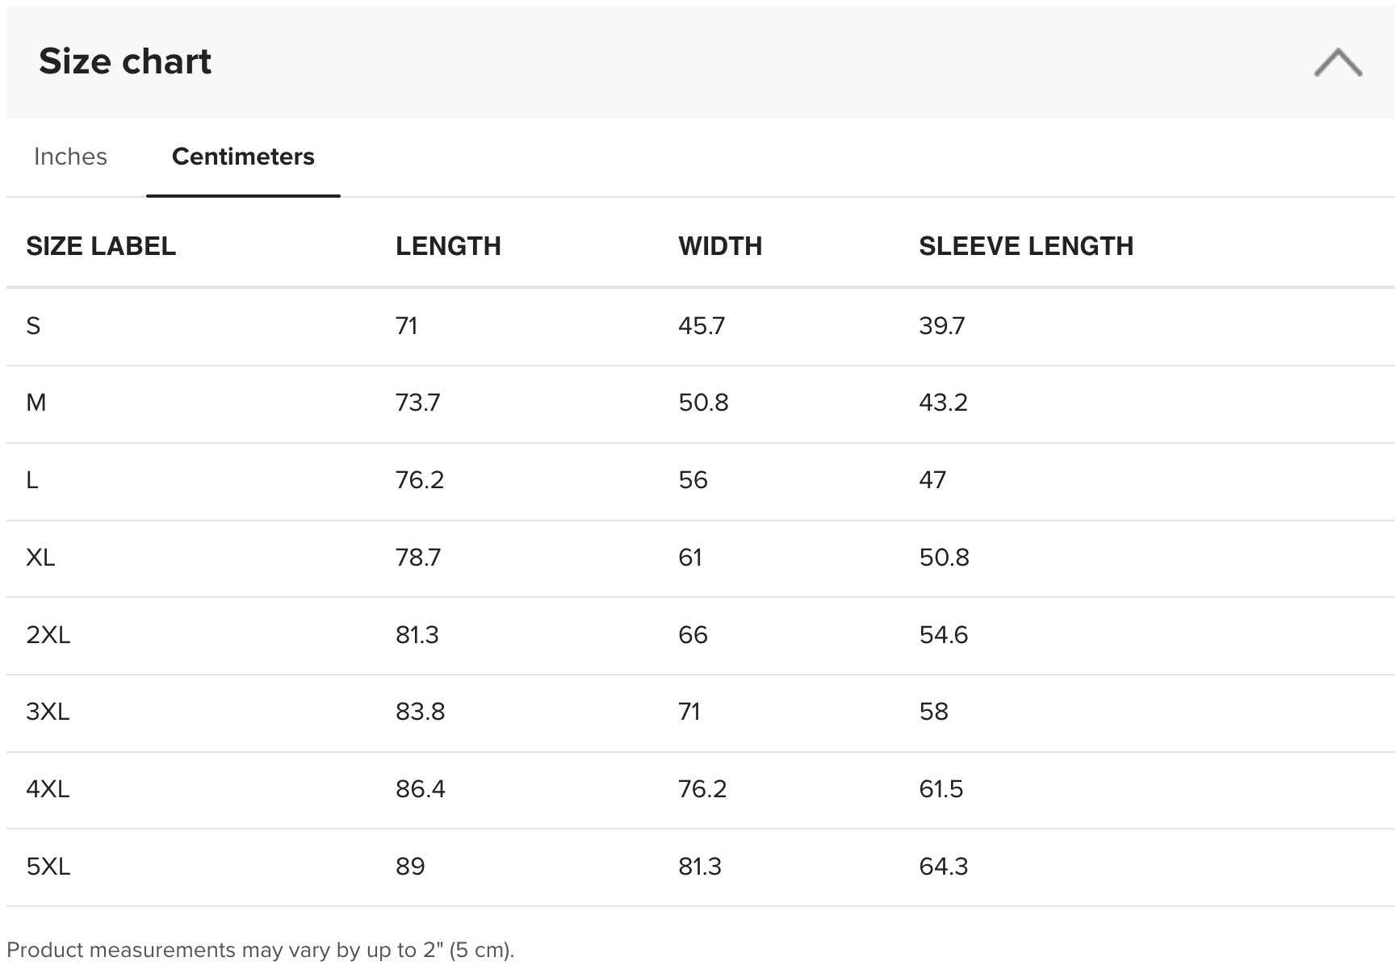
Task: Click the SLEEVE LENGTH column header
Action: [1026, 246]
